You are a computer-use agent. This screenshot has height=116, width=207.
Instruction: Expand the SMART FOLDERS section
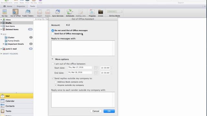pos(1,54)
